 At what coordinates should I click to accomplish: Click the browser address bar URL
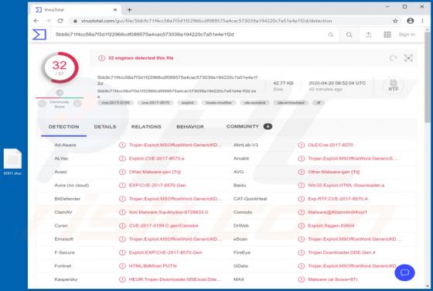pyautogui.click(x=206, y=21)
